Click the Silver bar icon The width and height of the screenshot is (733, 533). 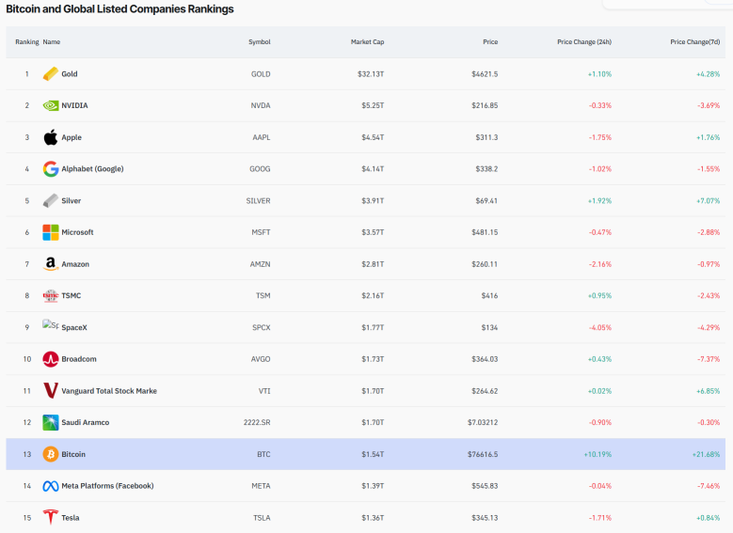[x=51, y=200]
